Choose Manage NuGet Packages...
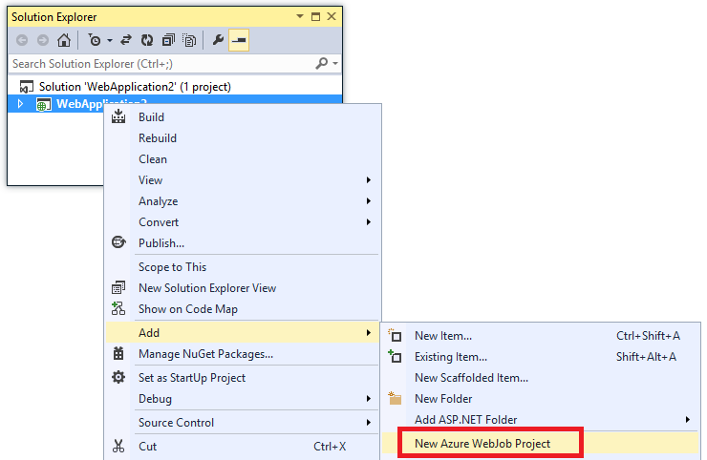Screen dimensions: 707x460 pos(243,354)
